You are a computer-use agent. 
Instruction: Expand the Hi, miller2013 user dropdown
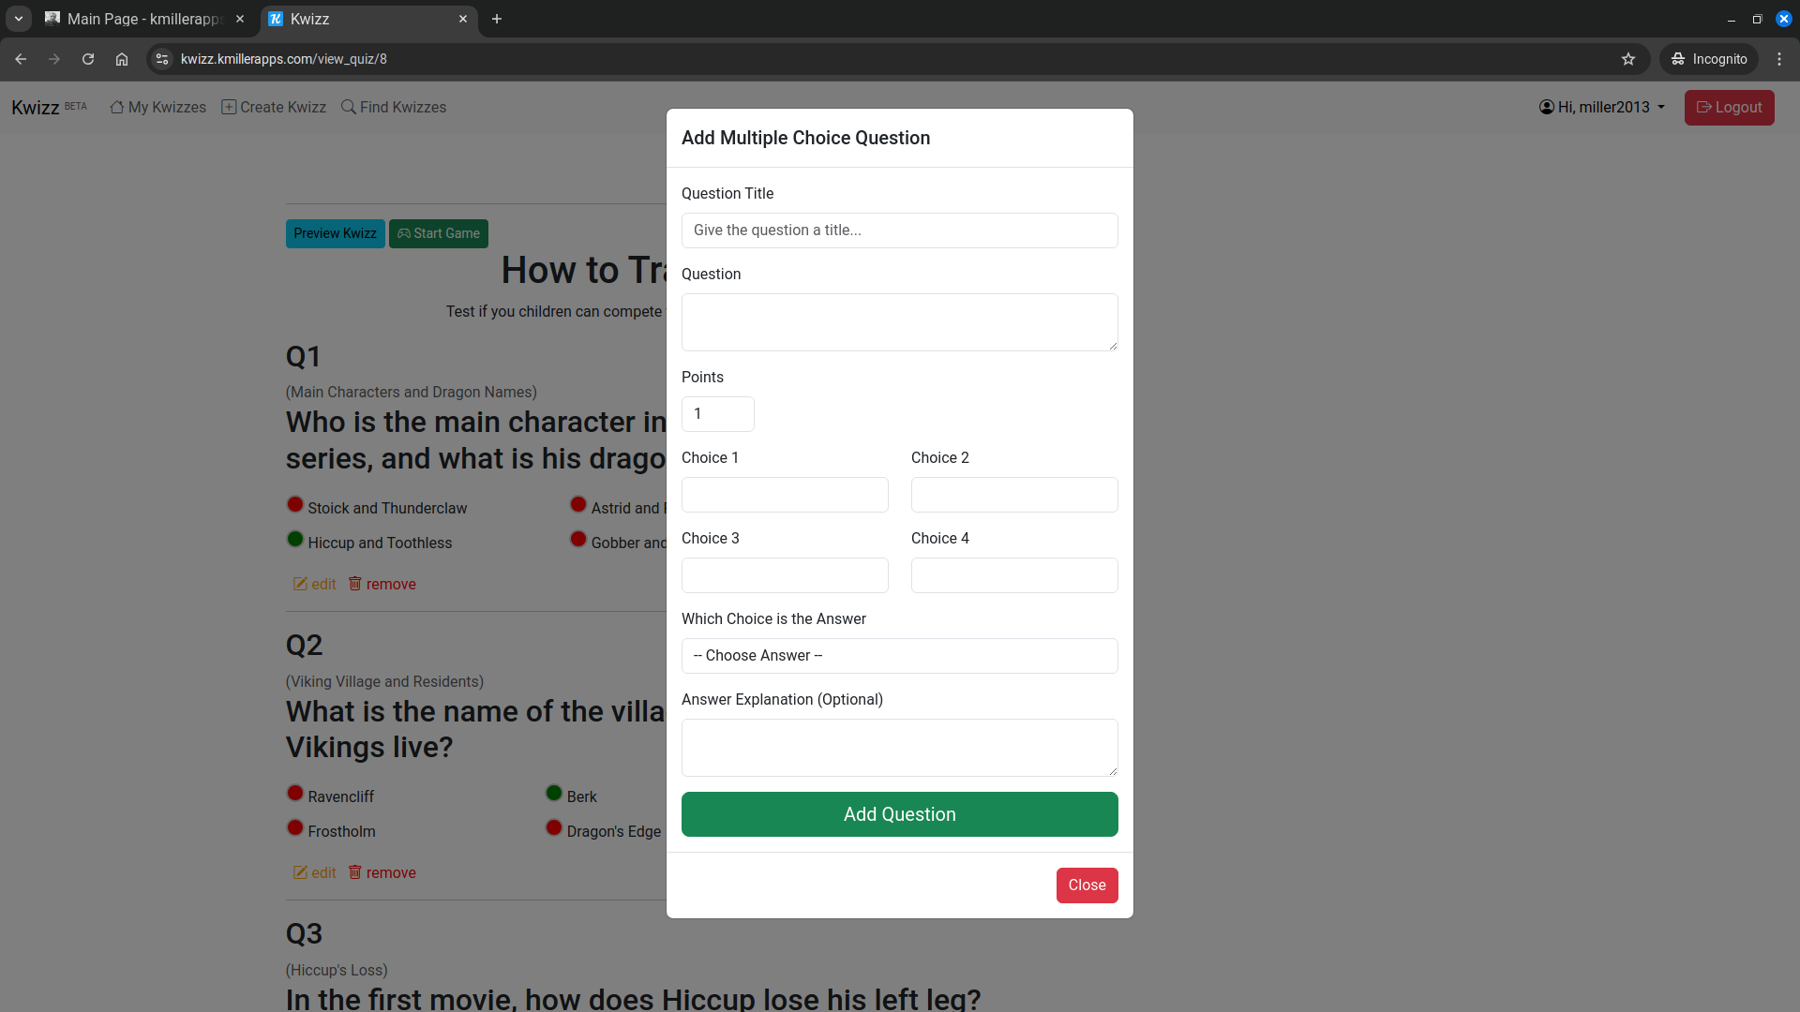click(1602, 108)
